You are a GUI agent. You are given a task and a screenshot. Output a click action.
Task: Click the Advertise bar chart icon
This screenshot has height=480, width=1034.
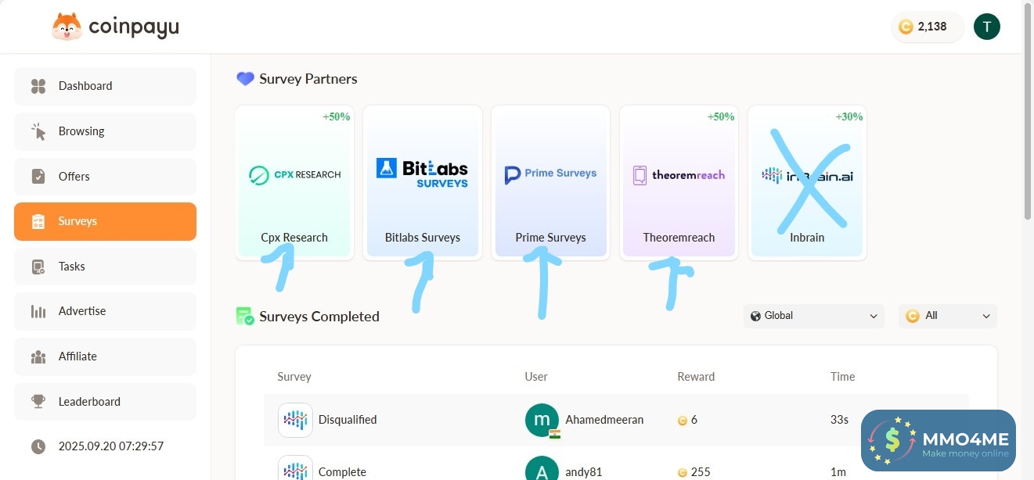38,311
